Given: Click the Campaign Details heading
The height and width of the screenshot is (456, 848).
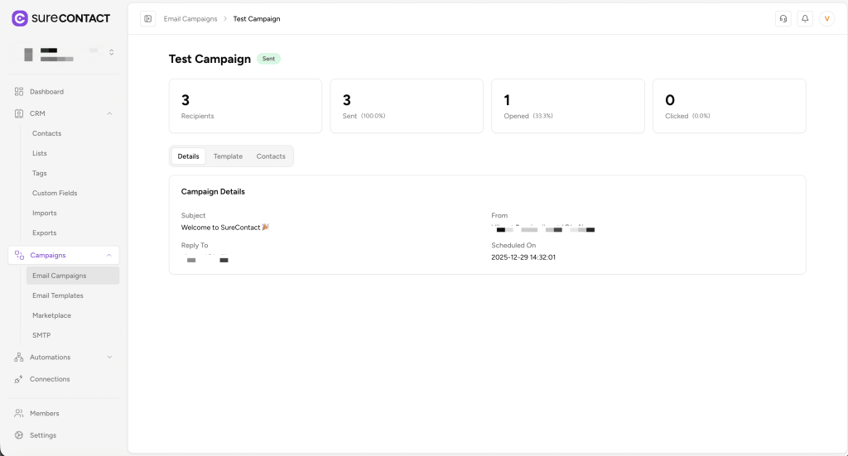Looking at the screenshot, I should 213,192.
